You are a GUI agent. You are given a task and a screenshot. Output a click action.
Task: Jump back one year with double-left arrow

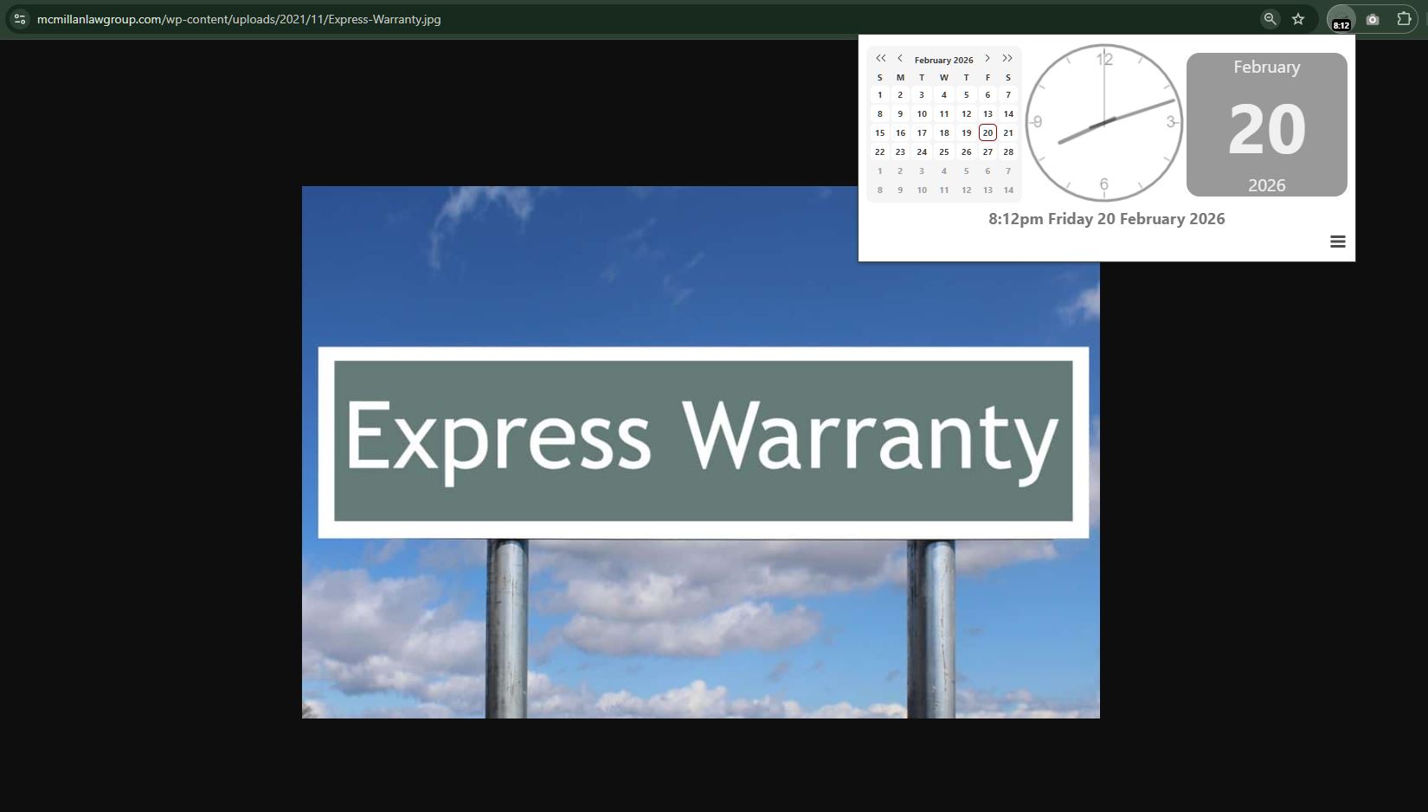(880, 59)
